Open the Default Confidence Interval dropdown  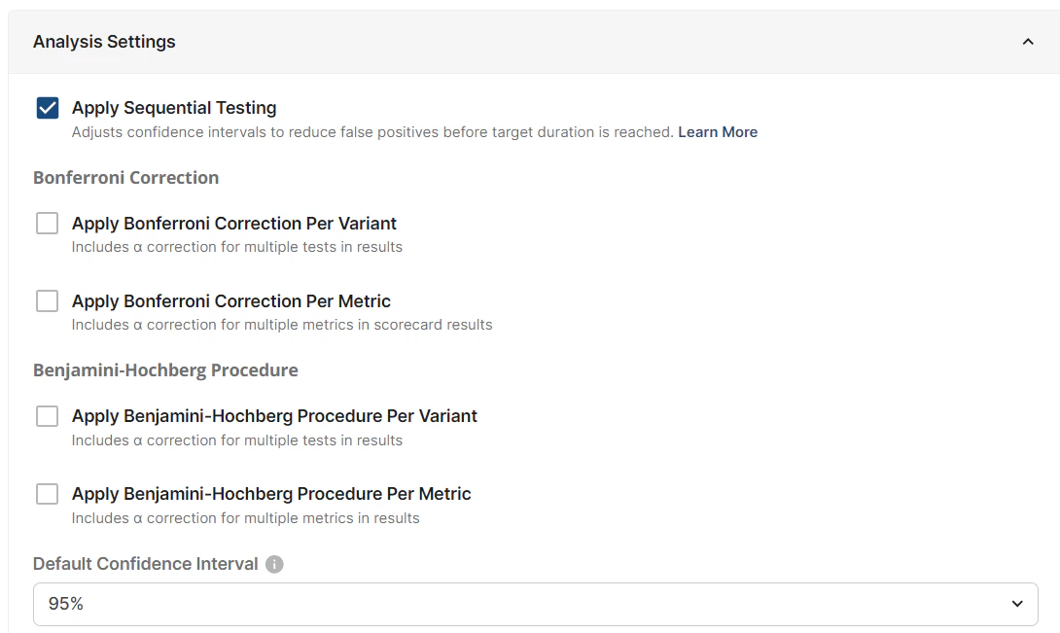click(535, 603)
